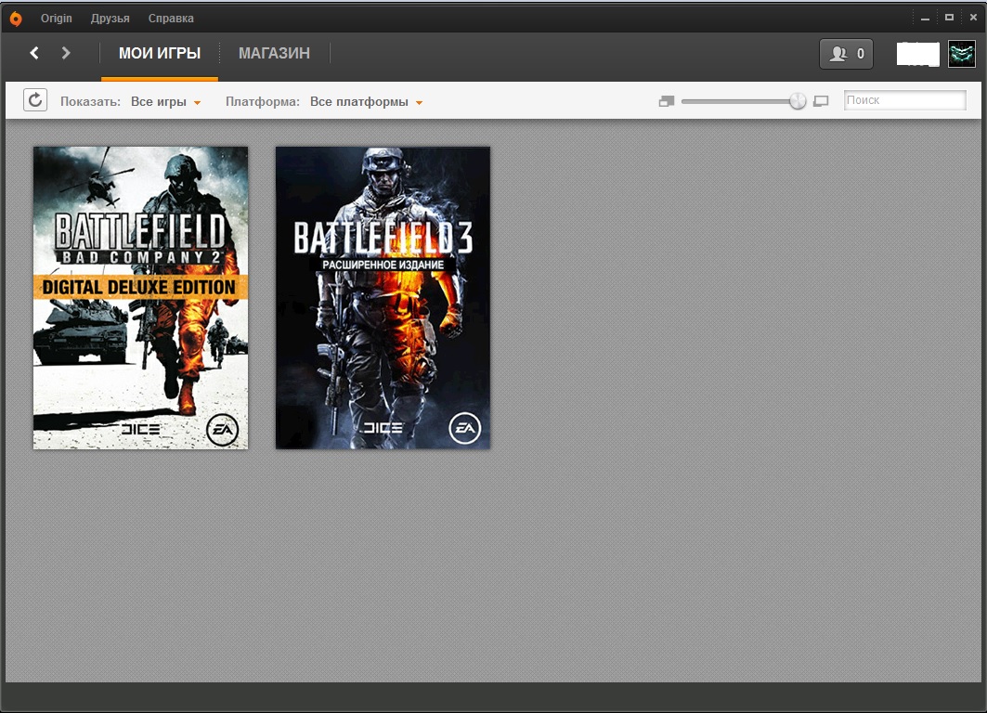
Task: Click the username box beside avatar
Action: [917, 54]
